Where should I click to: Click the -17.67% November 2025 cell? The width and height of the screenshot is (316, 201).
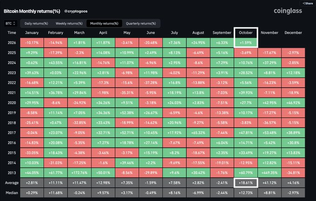click(270, 53)
